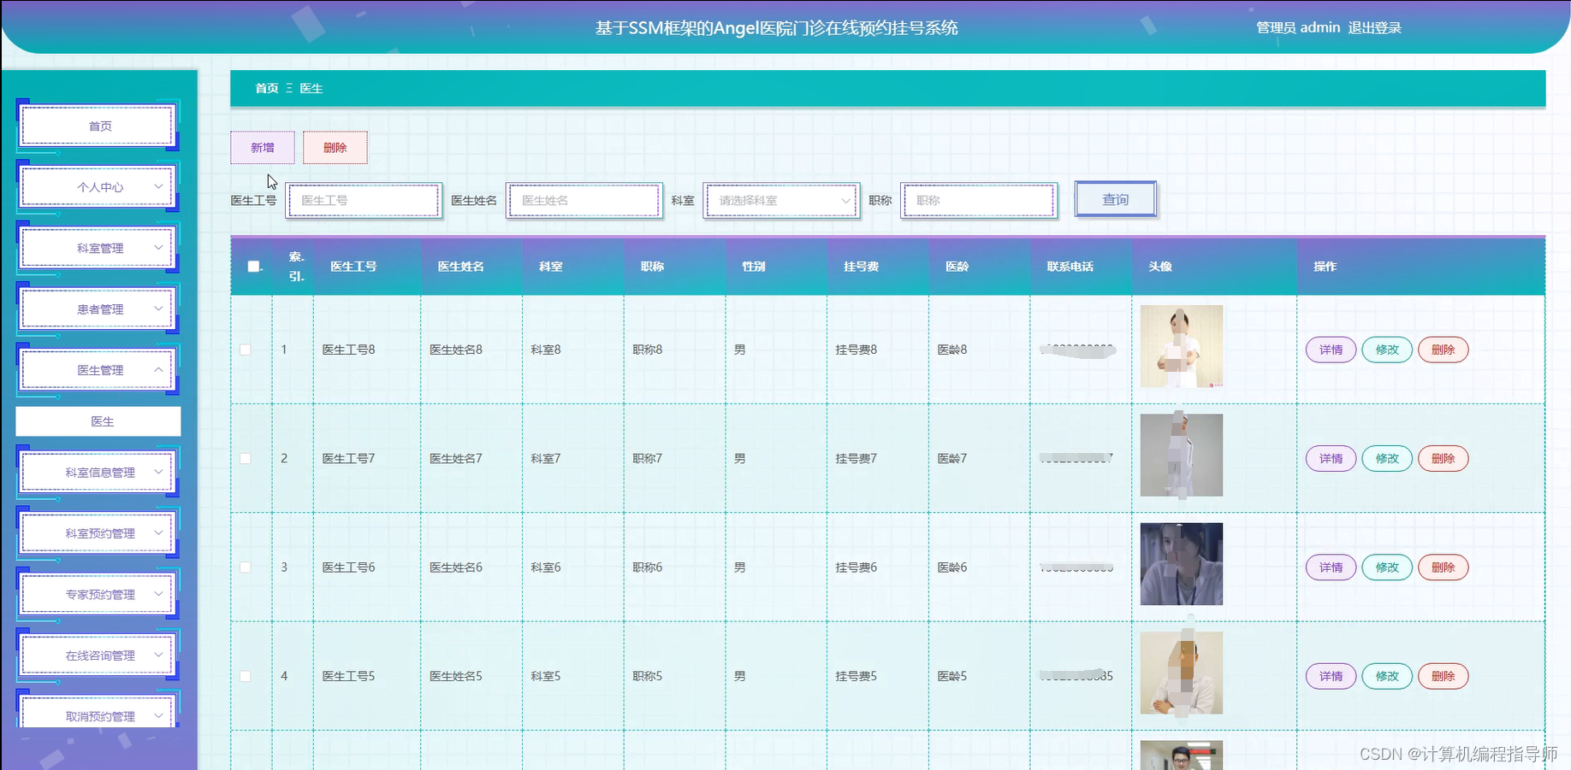Expand the 科室预约管理 sidebar menu
The image size is (1571, 770).
click(x=98, y=533)
